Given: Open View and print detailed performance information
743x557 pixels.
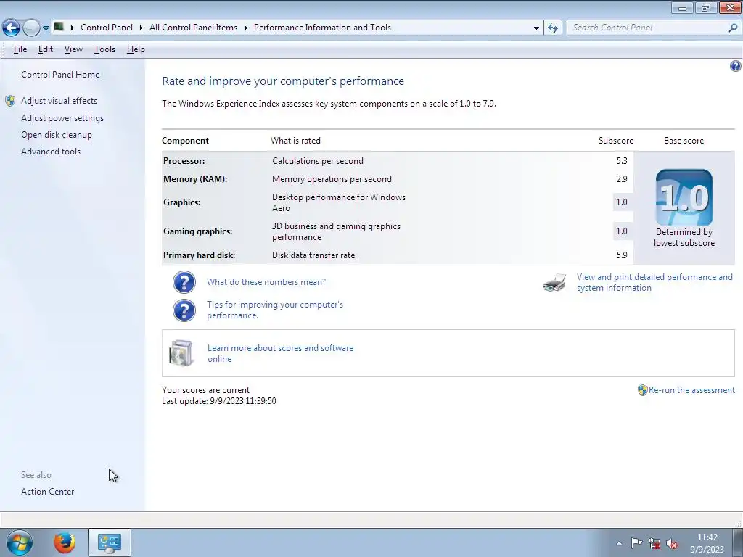Looking at the screenshot, I should tap(654, 282).
